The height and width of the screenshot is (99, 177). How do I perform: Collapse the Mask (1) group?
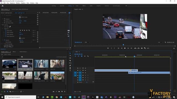pos(3,29)
